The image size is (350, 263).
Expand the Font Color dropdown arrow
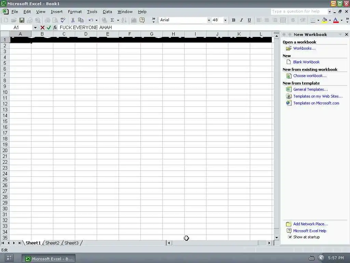341,20
